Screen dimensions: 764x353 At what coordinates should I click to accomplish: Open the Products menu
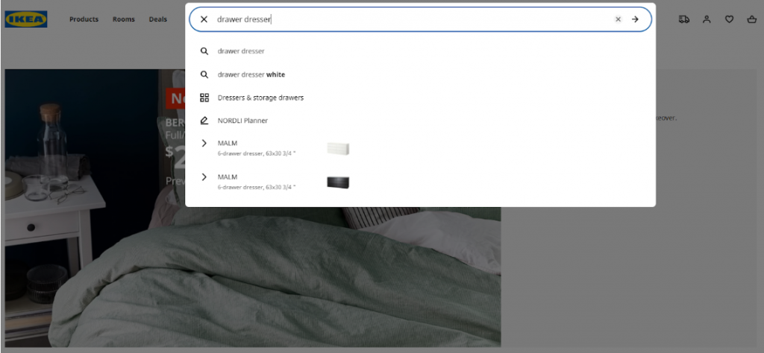click(x=84, y=19)
